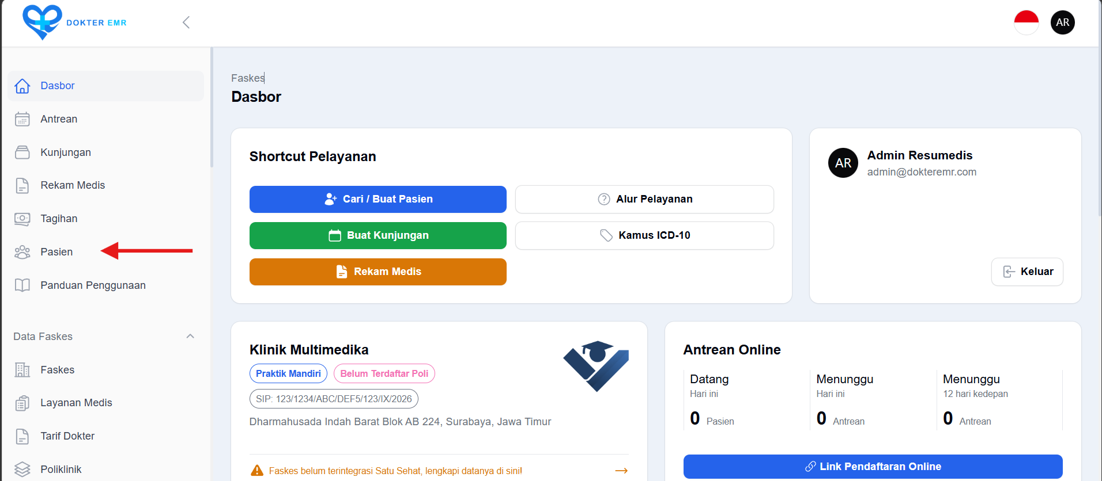Click the Faskes breadcrumb text
This screenshot has width=1102, height=481.
point(248,78)
